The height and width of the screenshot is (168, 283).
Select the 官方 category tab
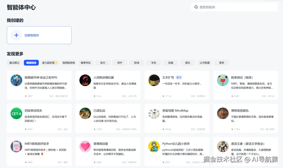coord(102,63)
